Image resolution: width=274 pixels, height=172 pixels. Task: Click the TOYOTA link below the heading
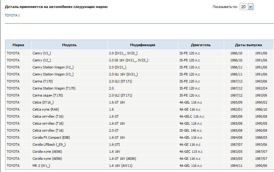pos(11,15)
